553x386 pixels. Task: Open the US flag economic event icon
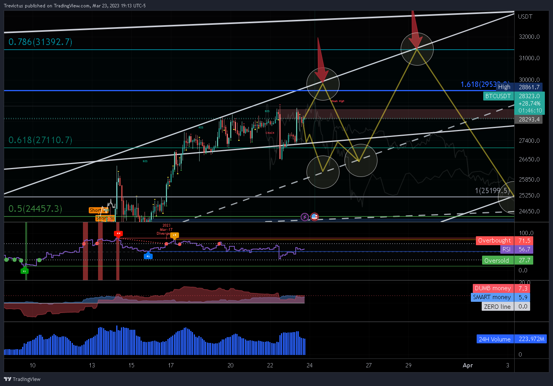coord(314,217)
